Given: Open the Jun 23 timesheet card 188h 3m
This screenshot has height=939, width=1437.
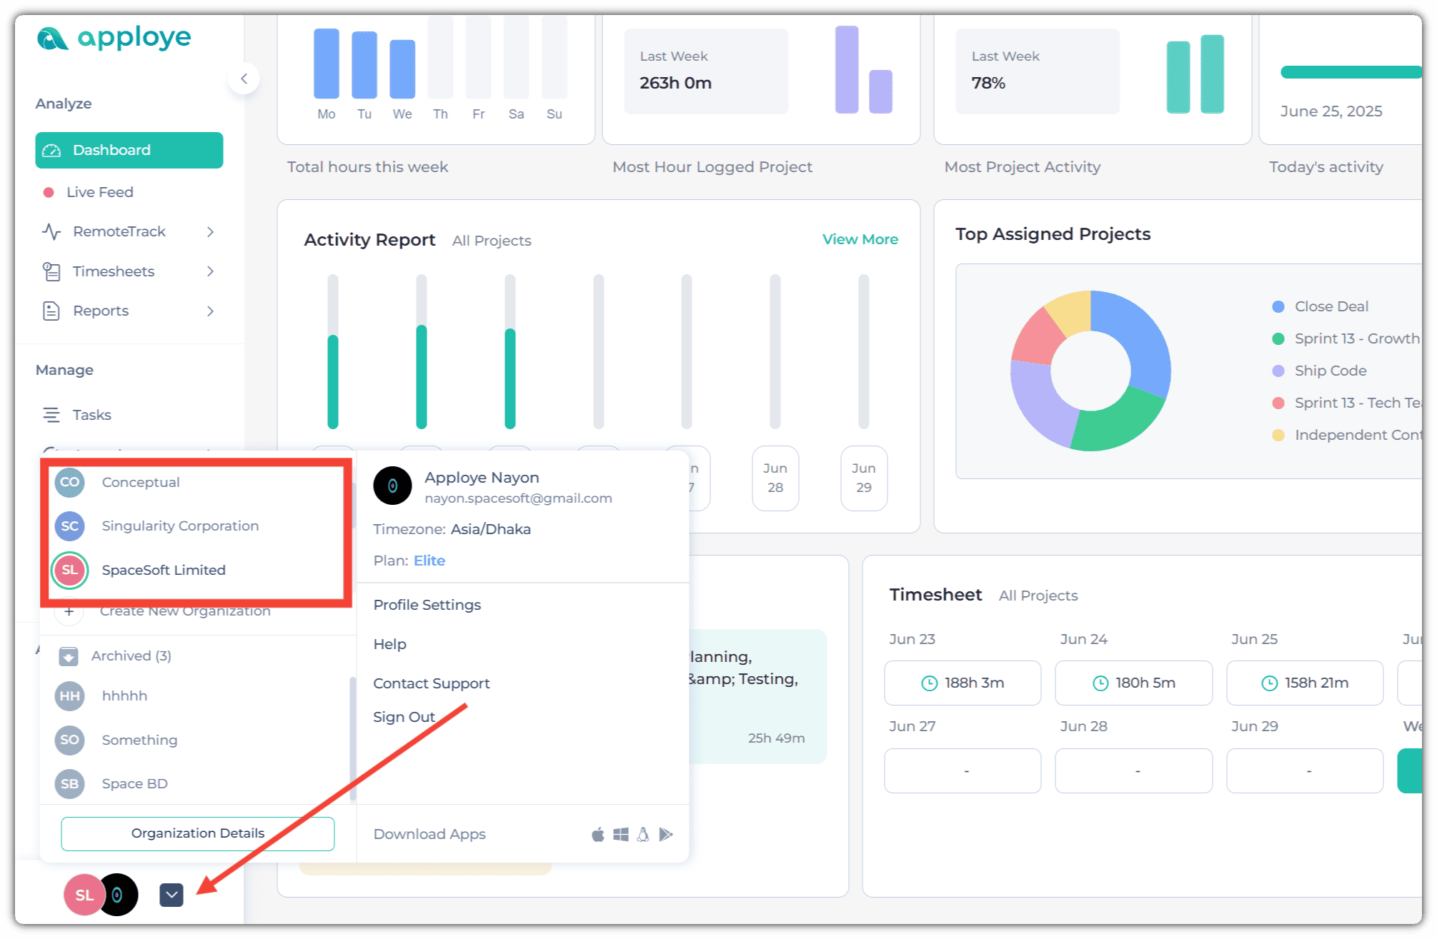Looking at the screenshot, I should click(962, 683).
